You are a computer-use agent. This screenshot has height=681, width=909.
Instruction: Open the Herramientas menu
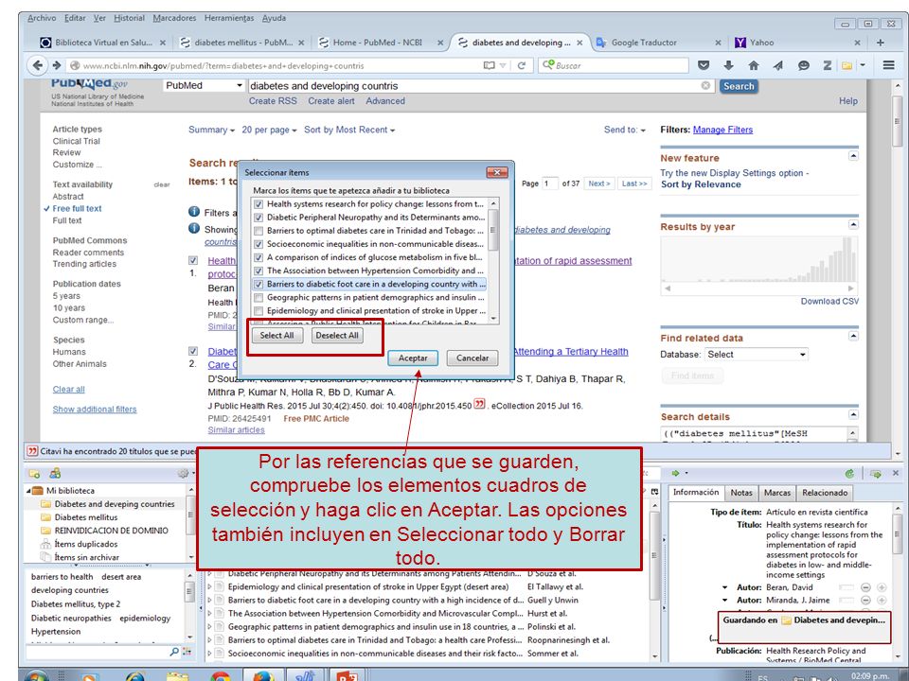coord(229,18)
